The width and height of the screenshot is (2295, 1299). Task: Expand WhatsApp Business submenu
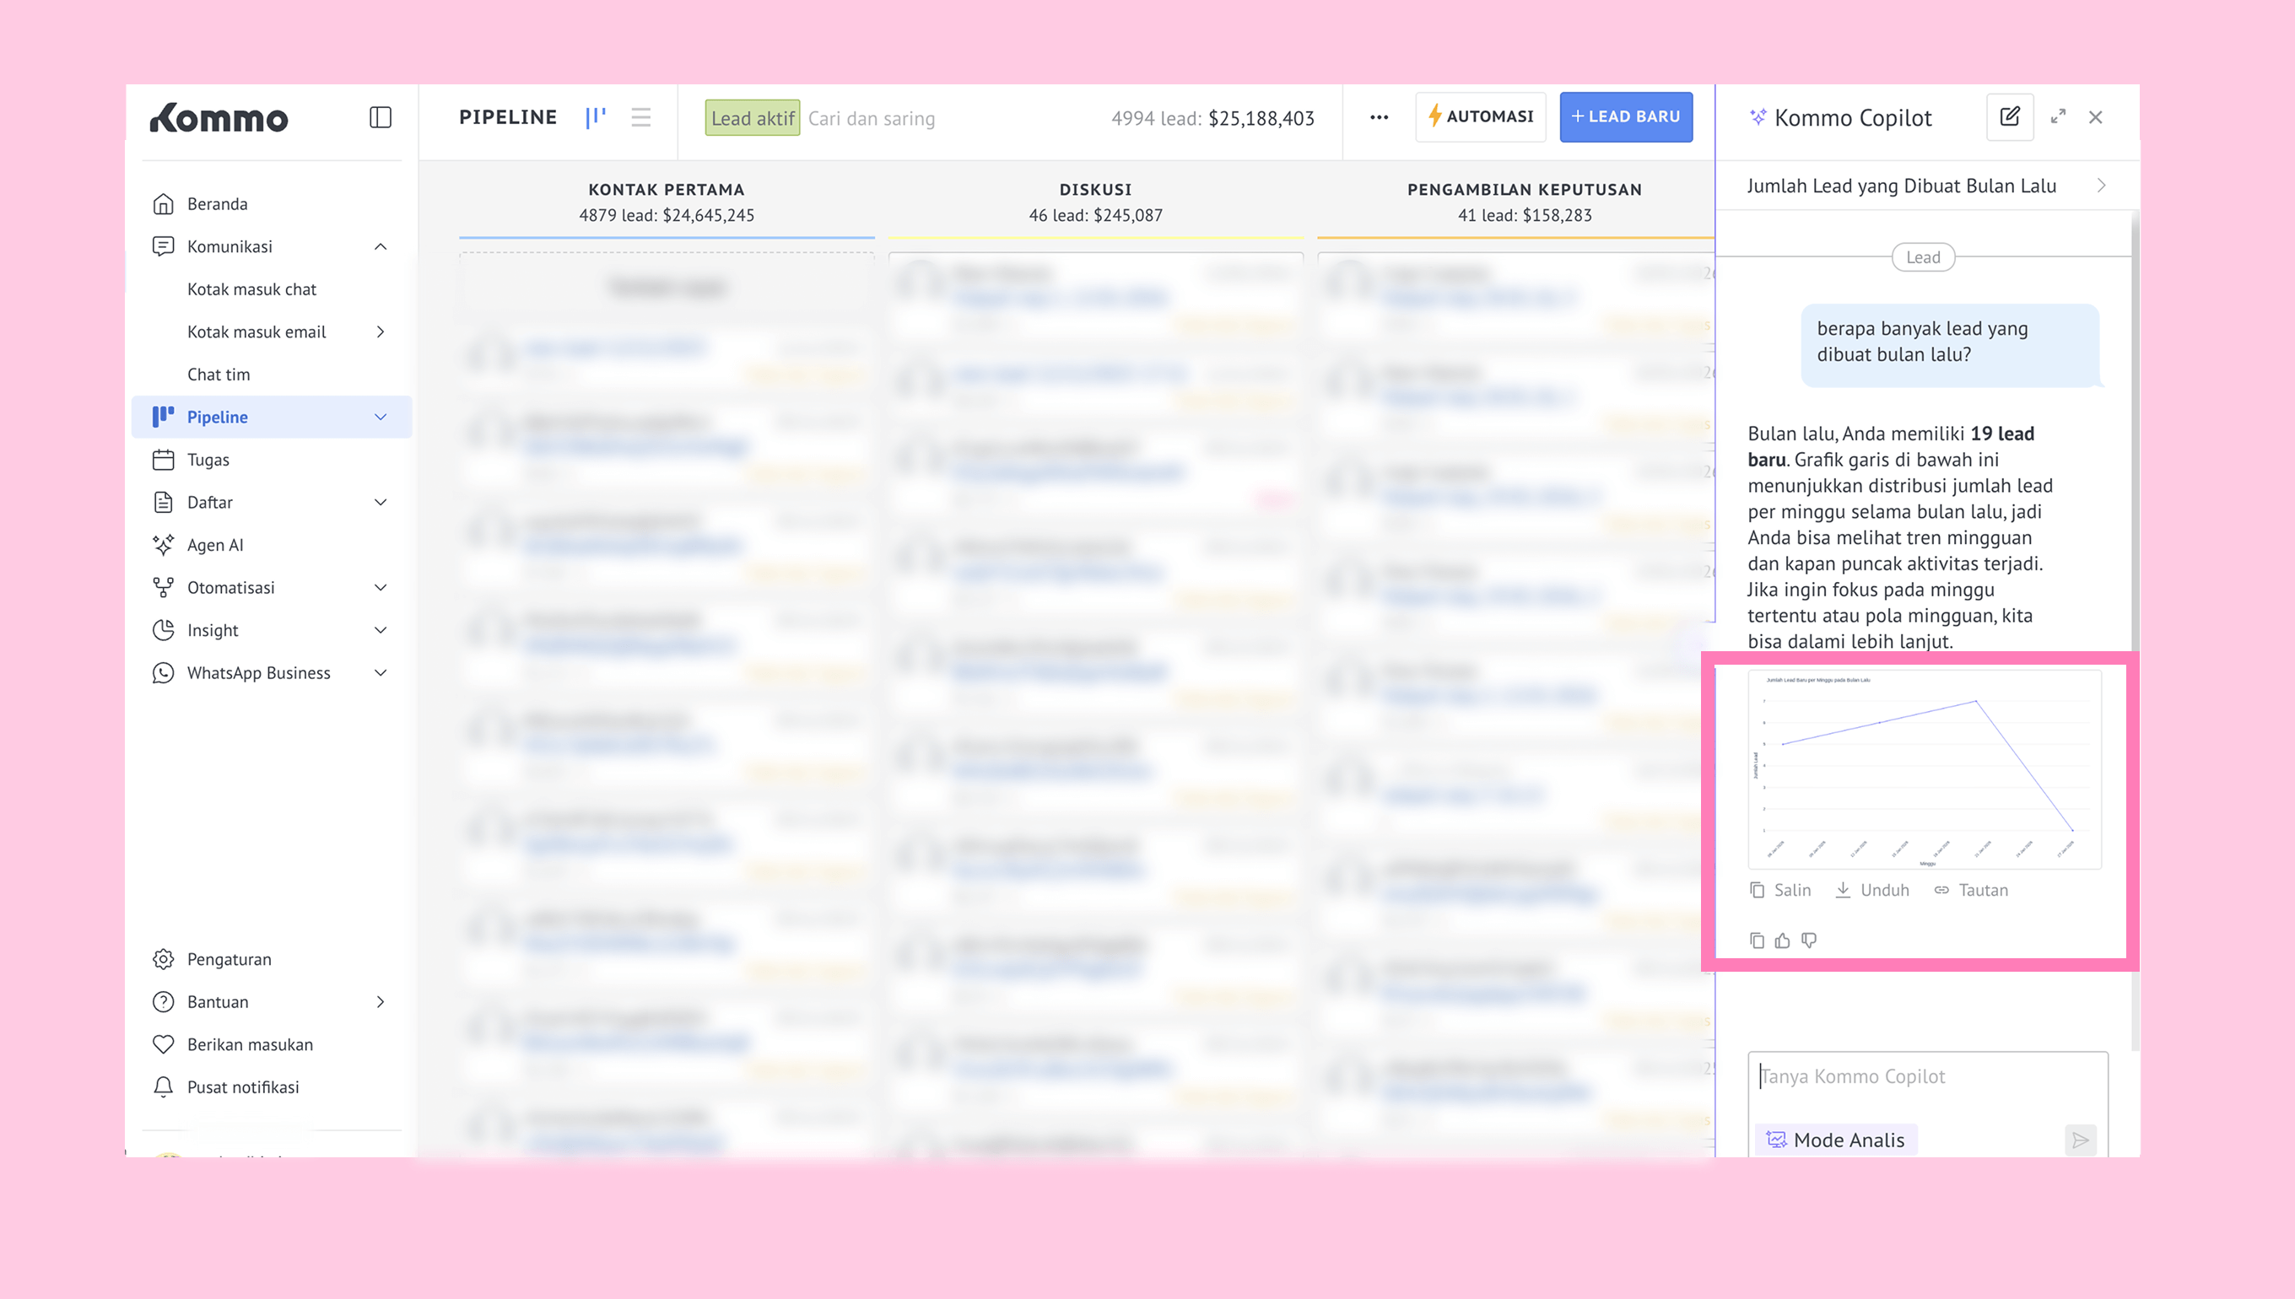coord(381,673)
